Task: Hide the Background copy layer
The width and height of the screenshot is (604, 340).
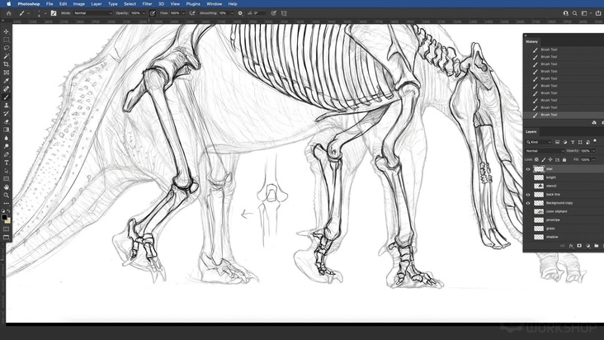Action: (528, 203)
